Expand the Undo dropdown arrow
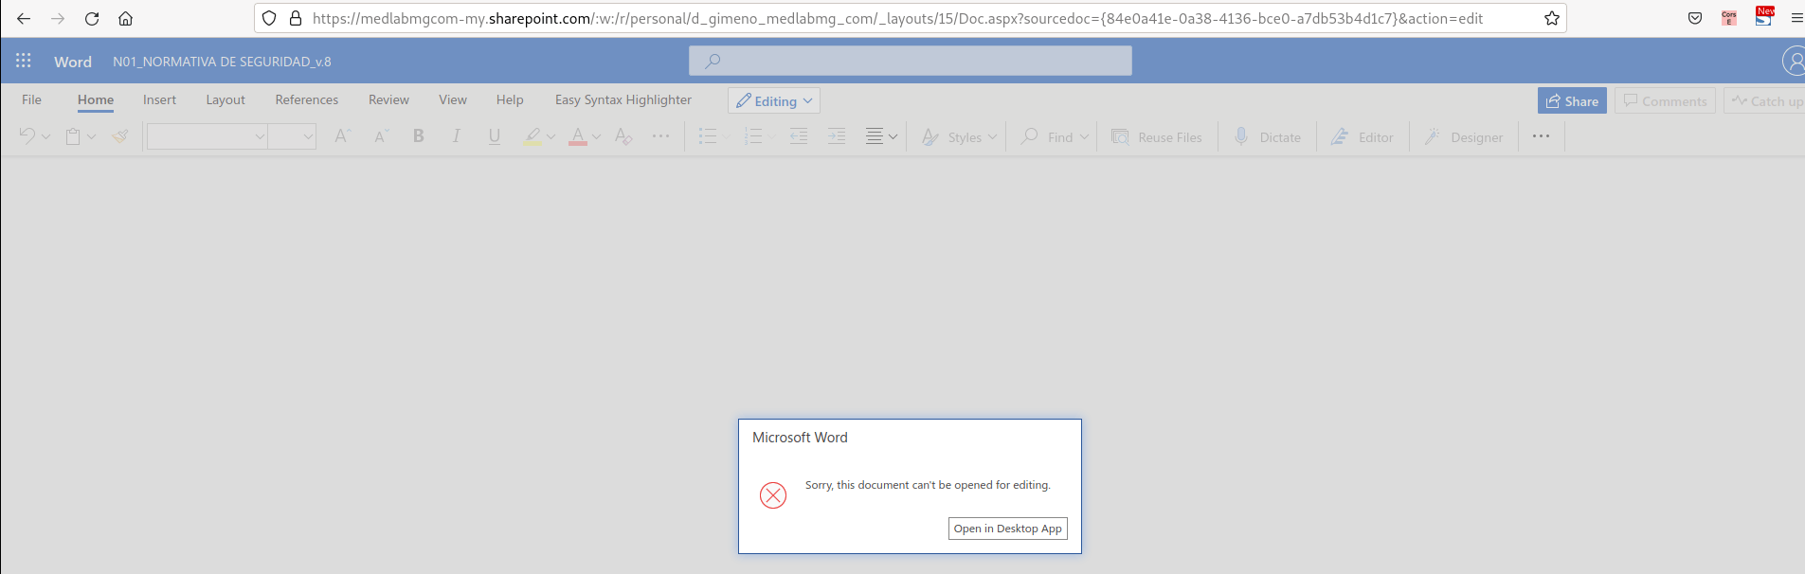The height and width of the screenshot is (574, 1805). tap(45, 137)
